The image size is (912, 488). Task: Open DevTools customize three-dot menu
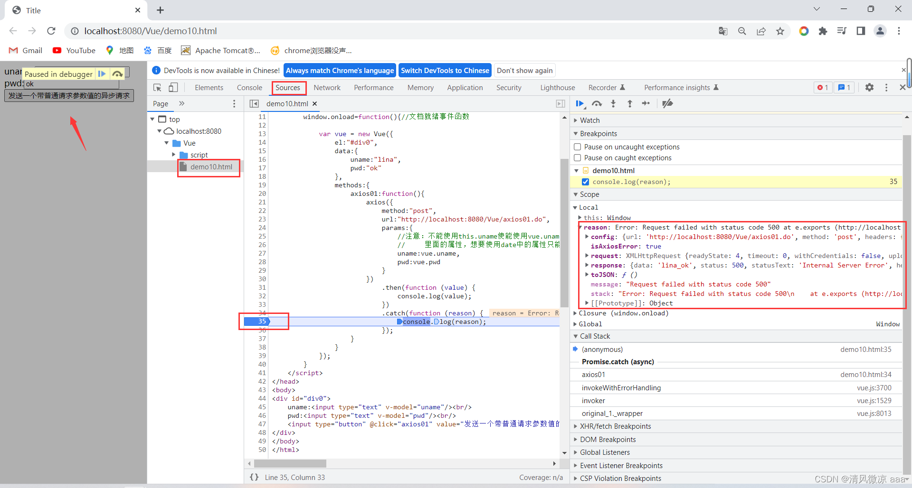(x=886, y=87)
